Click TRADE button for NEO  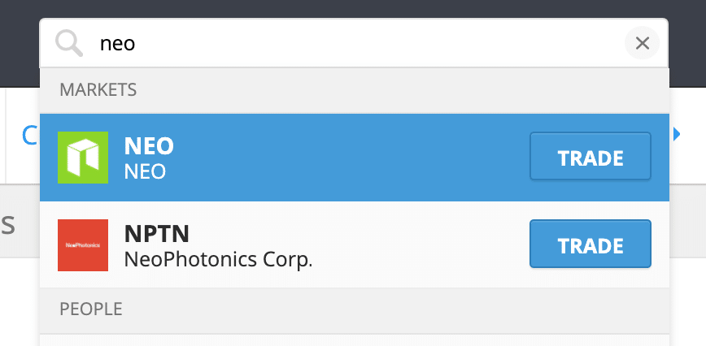(591, 156)
